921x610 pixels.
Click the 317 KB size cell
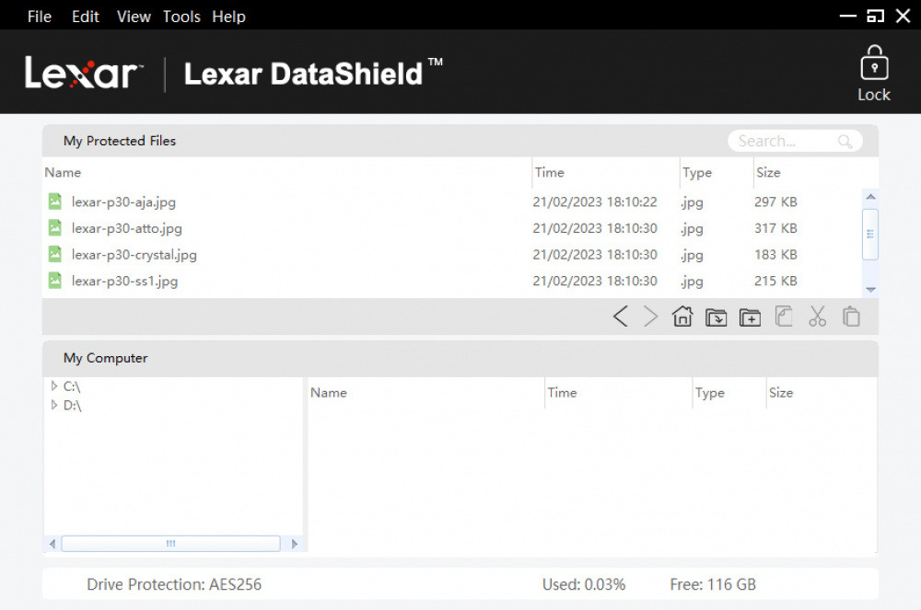point(775,228)
